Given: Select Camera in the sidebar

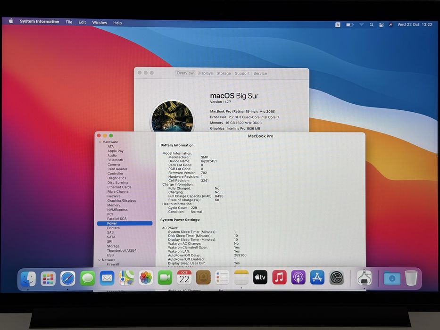Looking at the screenshot, I should tap(113, 165).
